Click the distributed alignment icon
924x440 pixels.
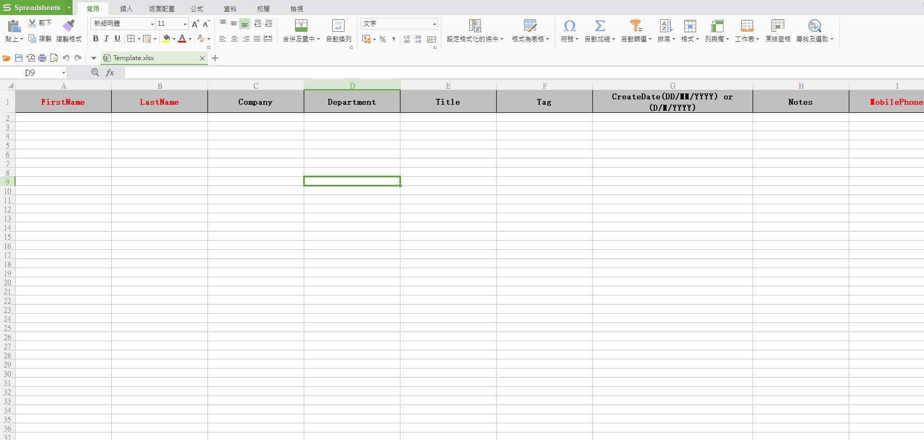pos(268,39)
